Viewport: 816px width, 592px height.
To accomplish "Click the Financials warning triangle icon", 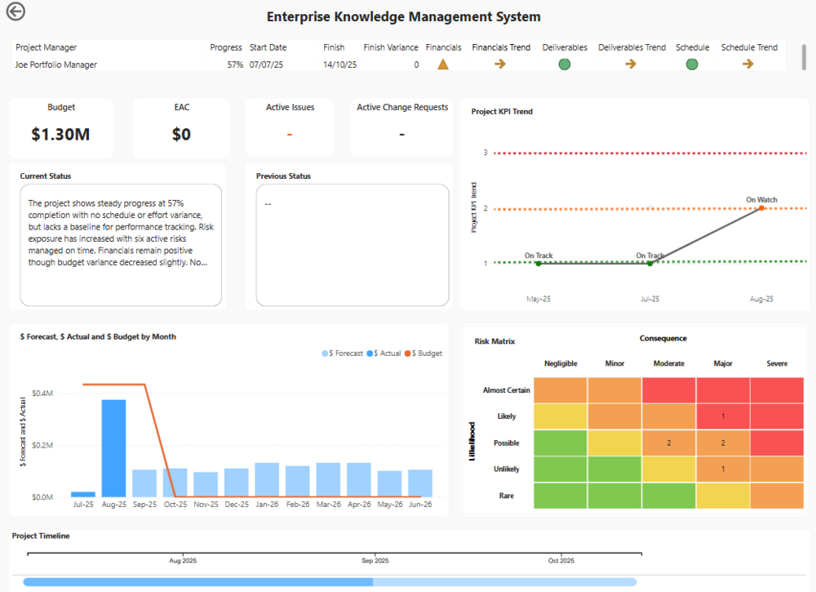I will coord(443,65).
